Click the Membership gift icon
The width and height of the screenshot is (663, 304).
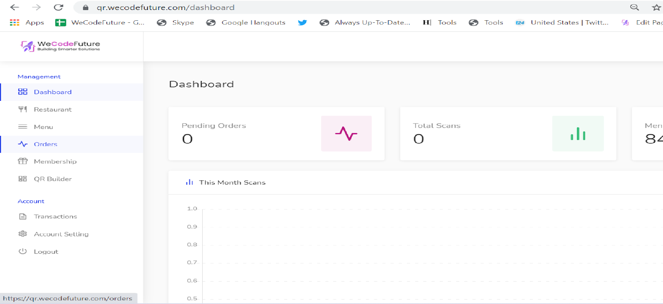(23, 161)
